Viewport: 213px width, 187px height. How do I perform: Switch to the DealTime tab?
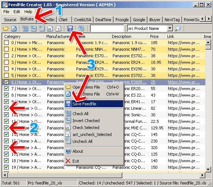click(x=103, y=20)
